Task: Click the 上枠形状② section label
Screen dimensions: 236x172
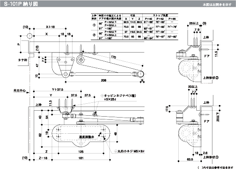Action: tap(211, 78)
